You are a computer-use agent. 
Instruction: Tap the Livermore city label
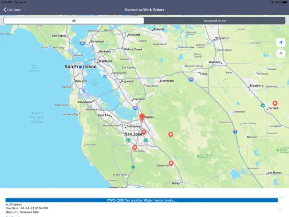click(166, 81)
